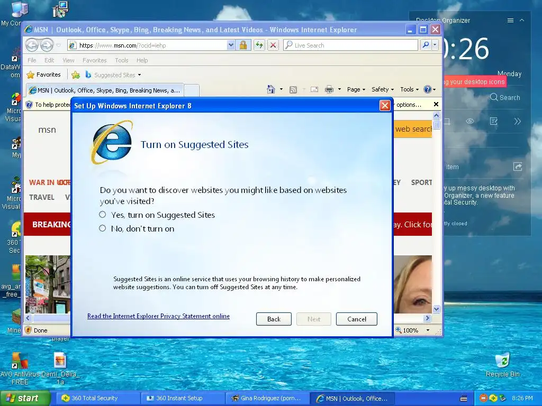Open the View menu
The height and width of the screenshot is (406, 542).
[x=68, y=60]
